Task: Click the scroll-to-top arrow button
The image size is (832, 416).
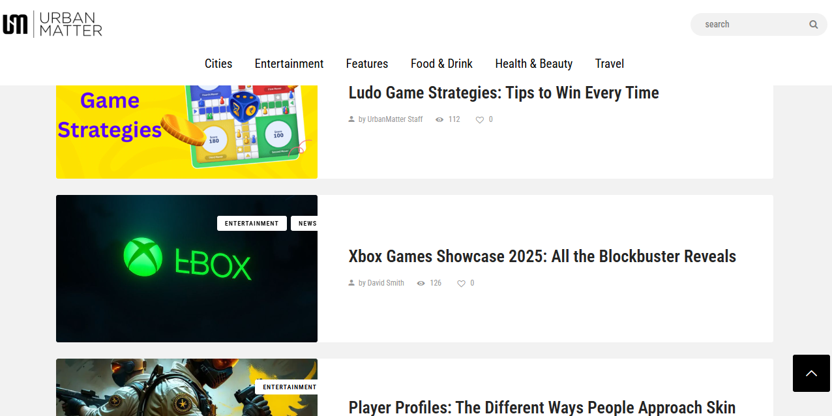Action: [811, 373]
